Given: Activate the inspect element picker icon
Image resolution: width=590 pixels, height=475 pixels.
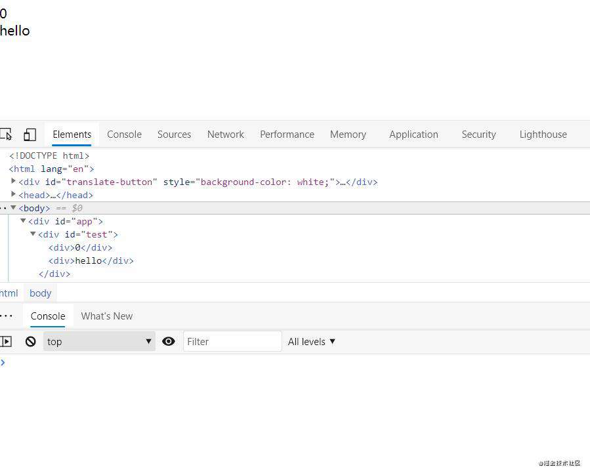Looking at the screenshot, I should (6, 134).
